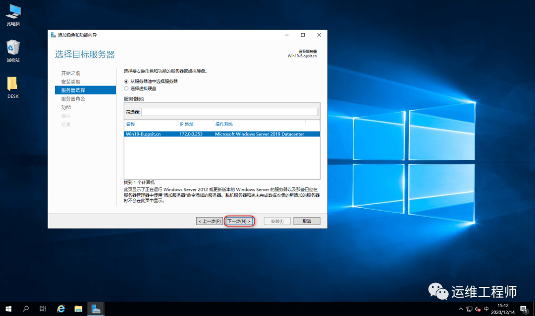Go to 安装类型 step
The width and height of the screenshot is (535, 316).
[x=71, y=82]
